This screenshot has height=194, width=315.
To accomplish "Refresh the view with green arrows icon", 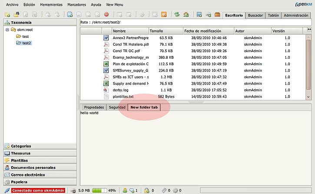I will pos(177,14).
